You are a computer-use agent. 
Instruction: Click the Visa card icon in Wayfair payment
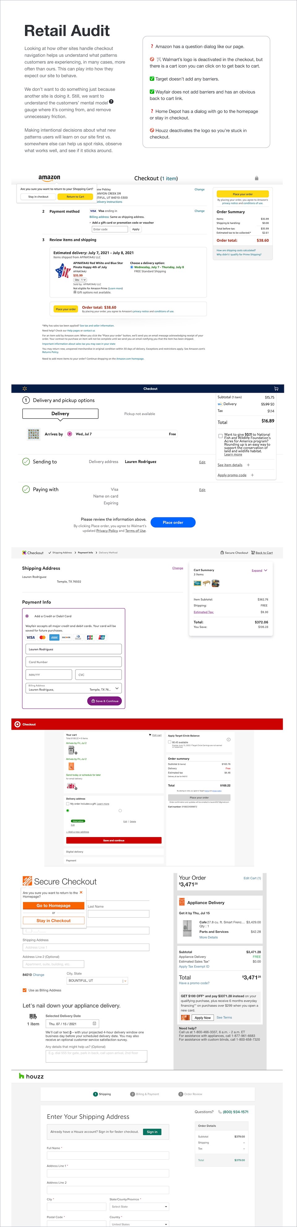(30, 637)
